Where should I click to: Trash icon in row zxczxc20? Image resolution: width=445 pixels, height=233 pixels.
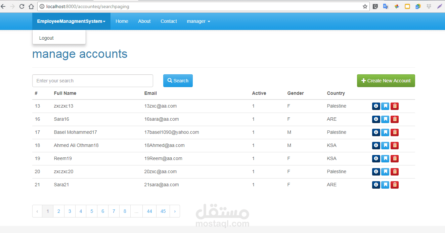[395, 172]
